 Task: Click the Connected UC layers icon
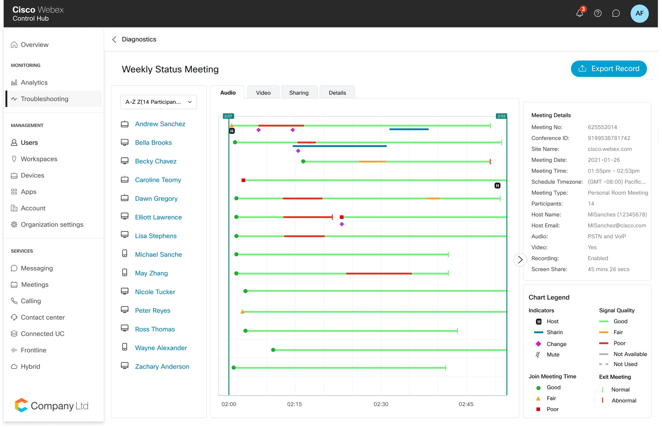14,334
